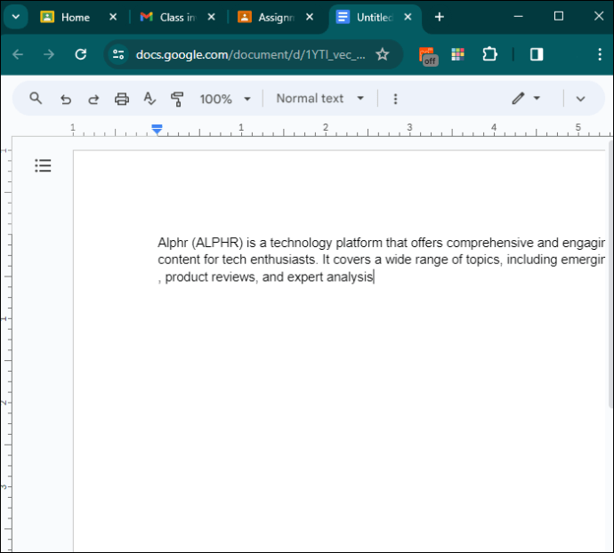Undo the last edit
Screen dimensions: 614x553
(x=66, y=99)
